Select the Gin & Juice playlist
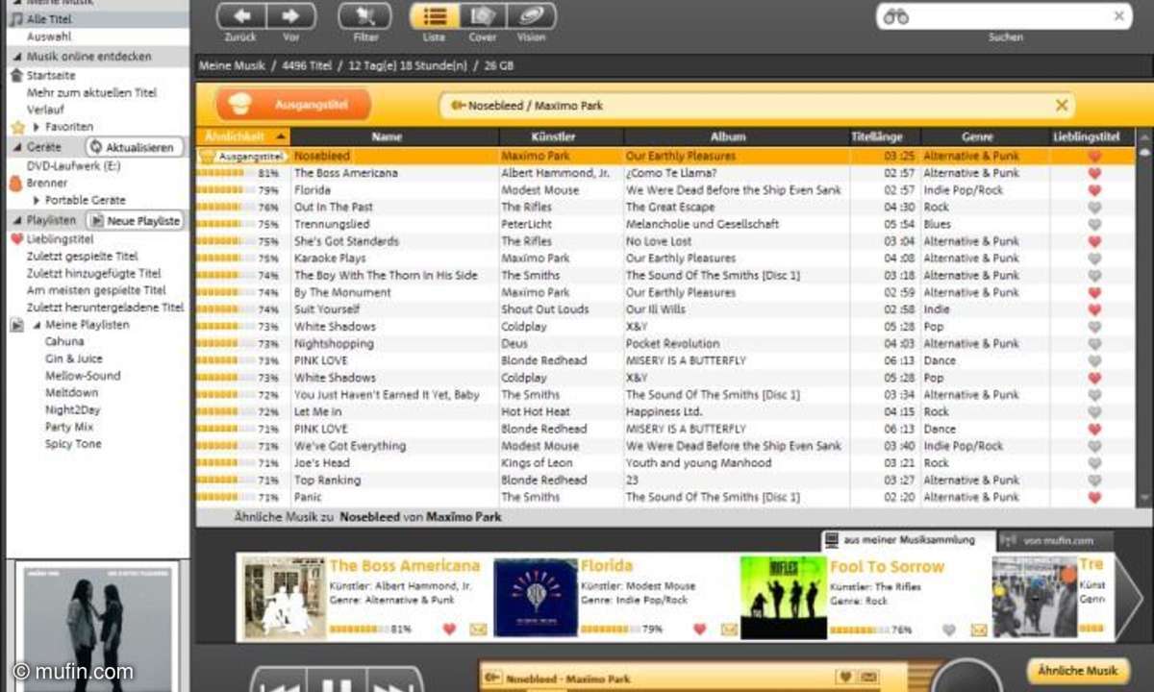The image size is (1154, 692). 73,358
